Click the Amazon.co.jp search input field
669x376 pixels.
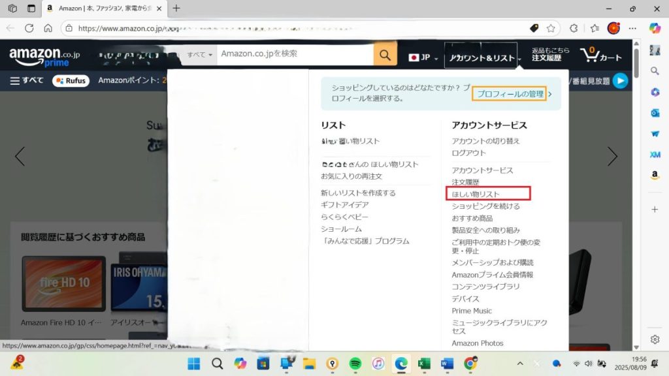pyautogui.click(x=295, y=55)
